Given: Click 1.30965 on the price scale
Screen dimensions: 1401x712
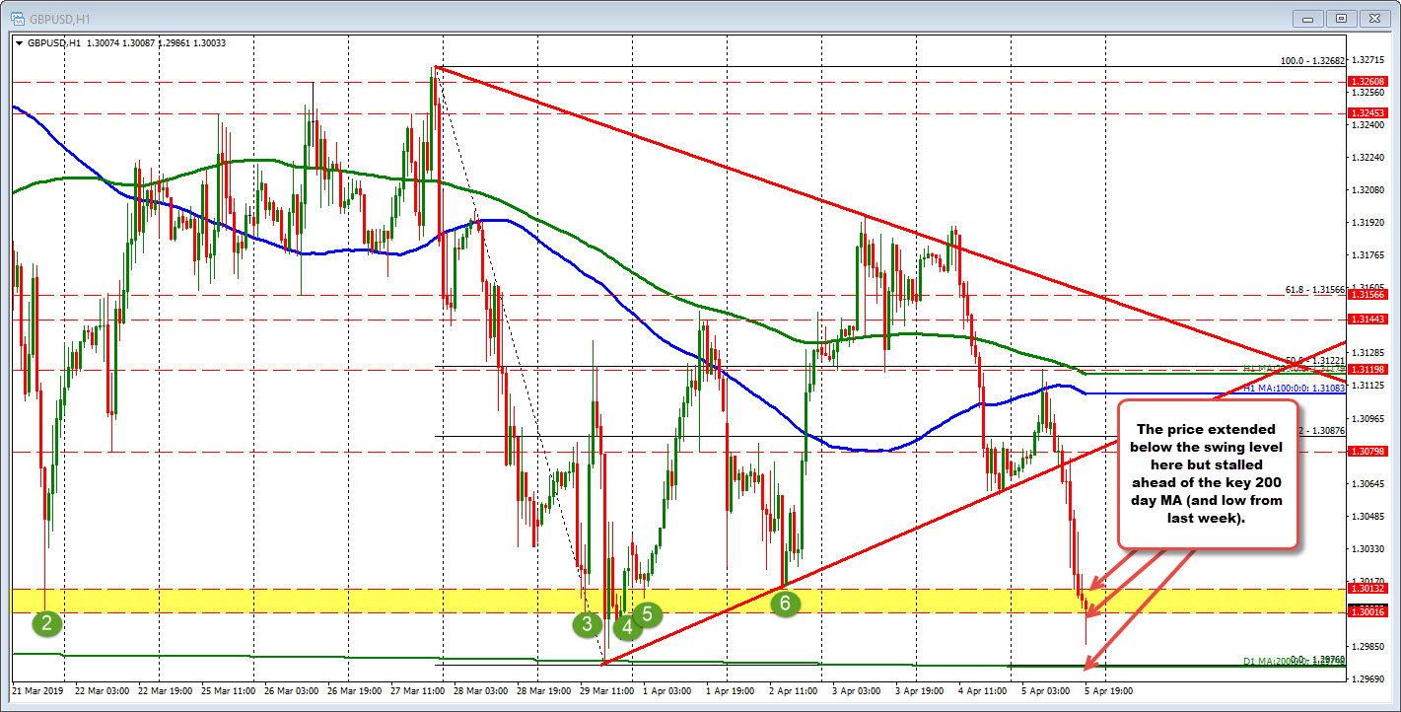Looking at the screenshot, I should tap(1368, 418).
